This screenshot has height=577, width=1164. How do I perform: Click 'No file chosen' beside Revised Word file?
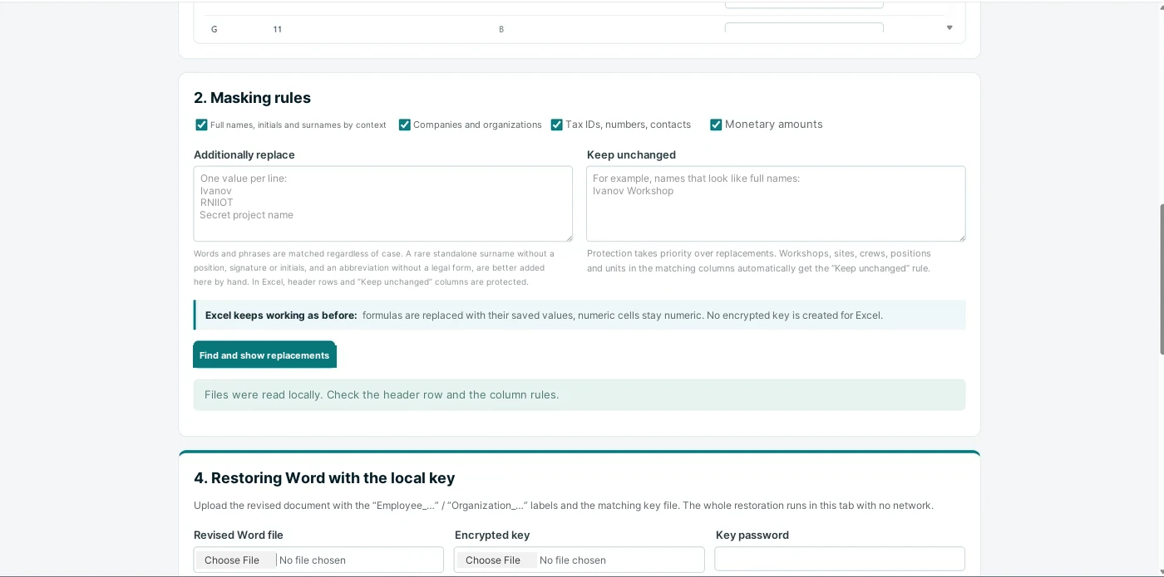tap(313, 560)
